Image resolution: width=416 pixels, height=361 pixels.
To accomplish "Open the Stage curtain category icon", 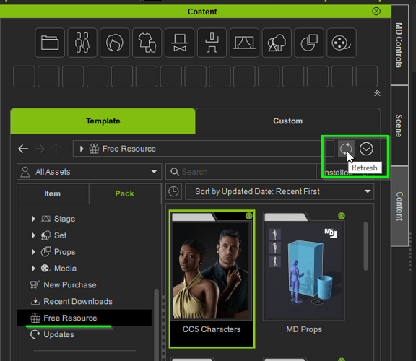I will point(244,43).
